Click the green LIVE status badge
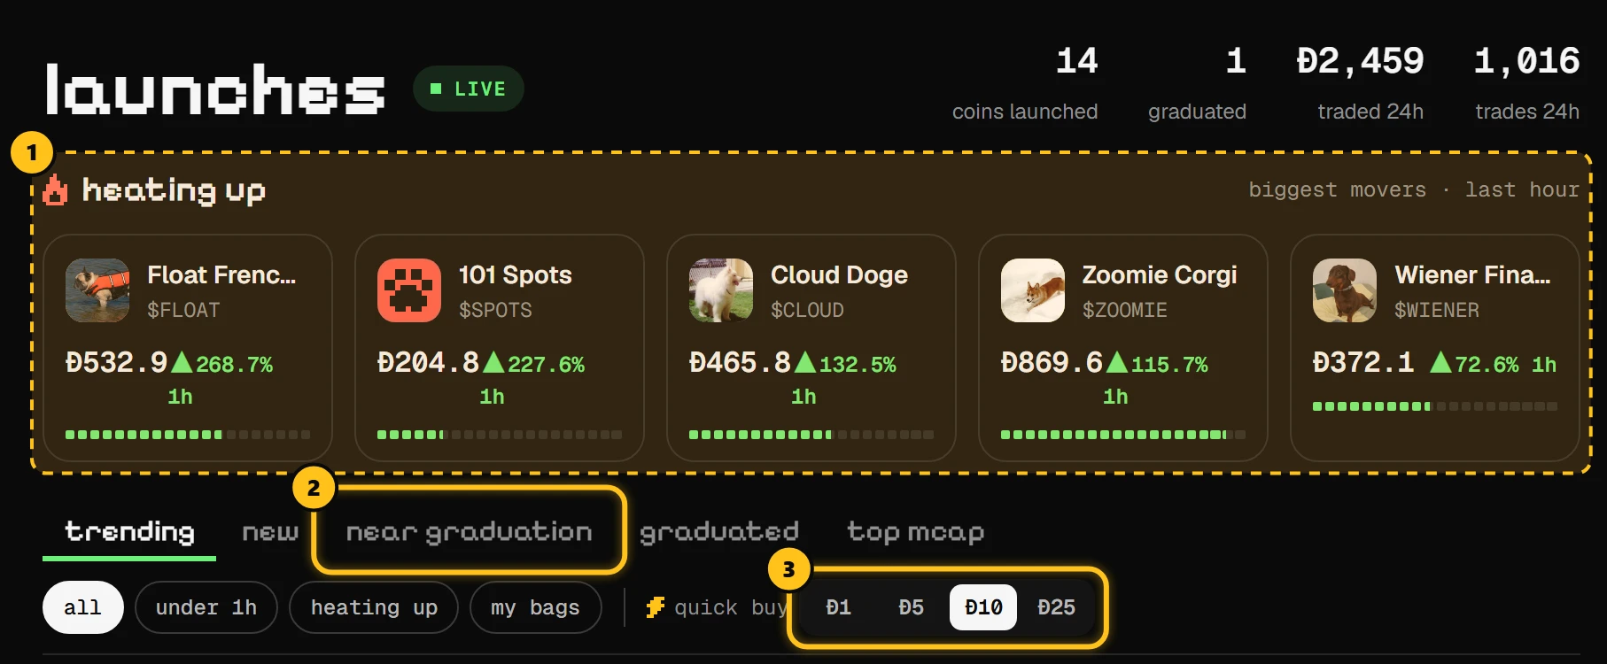 tap(469, 89)
